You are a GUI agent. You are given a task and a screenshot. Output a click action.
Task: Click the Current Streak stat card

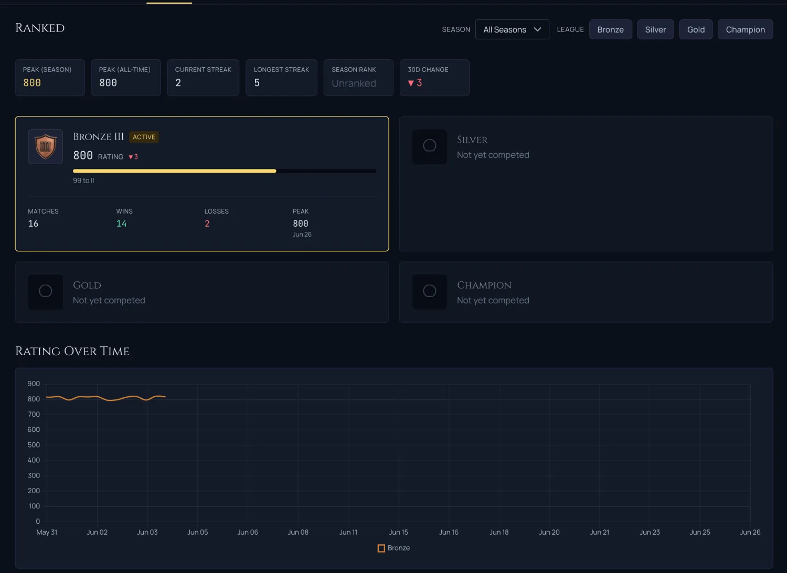(203, 78)
